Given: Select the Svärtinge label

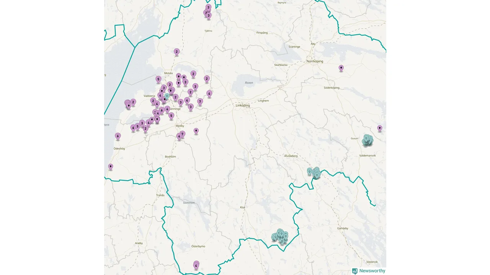Looking at the screenshot, I should point(294,47).
